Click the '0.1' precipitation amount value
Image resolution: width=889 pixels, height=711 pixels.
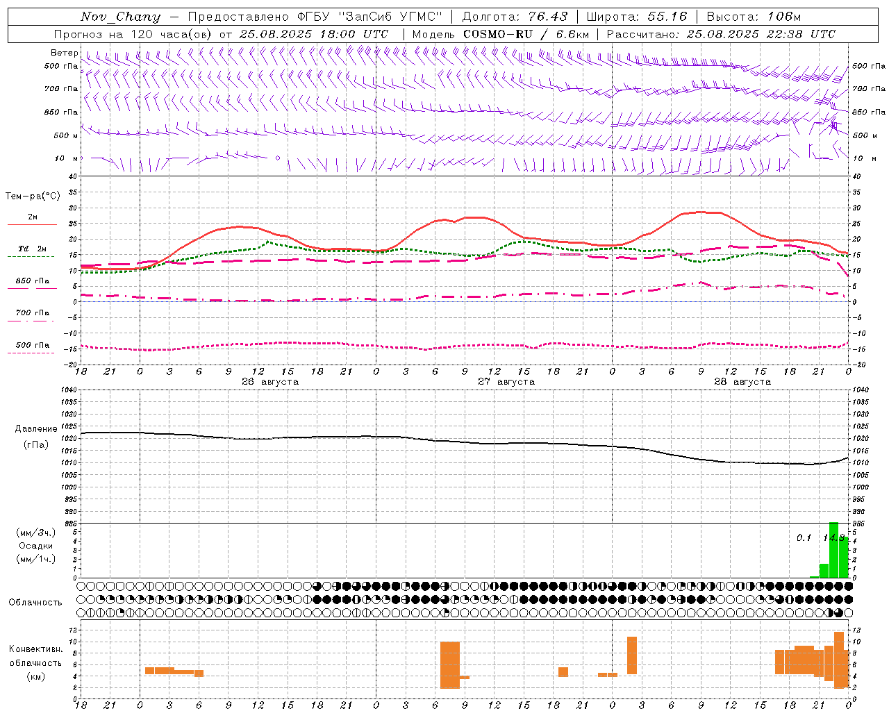[x=804, y=537]
